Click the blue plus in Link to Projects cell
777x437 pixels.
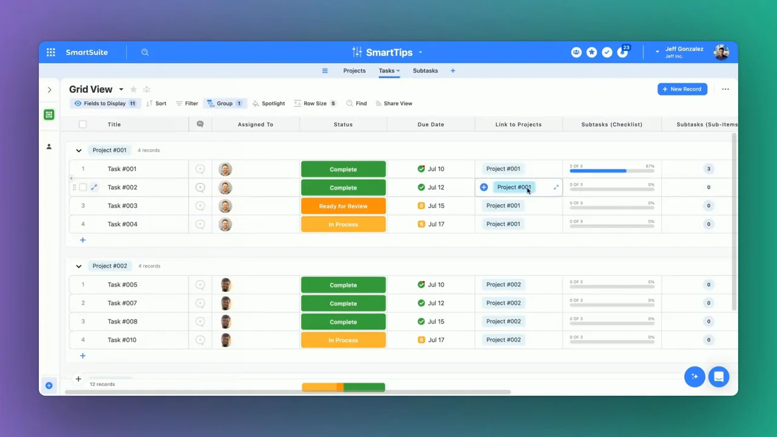484,188
